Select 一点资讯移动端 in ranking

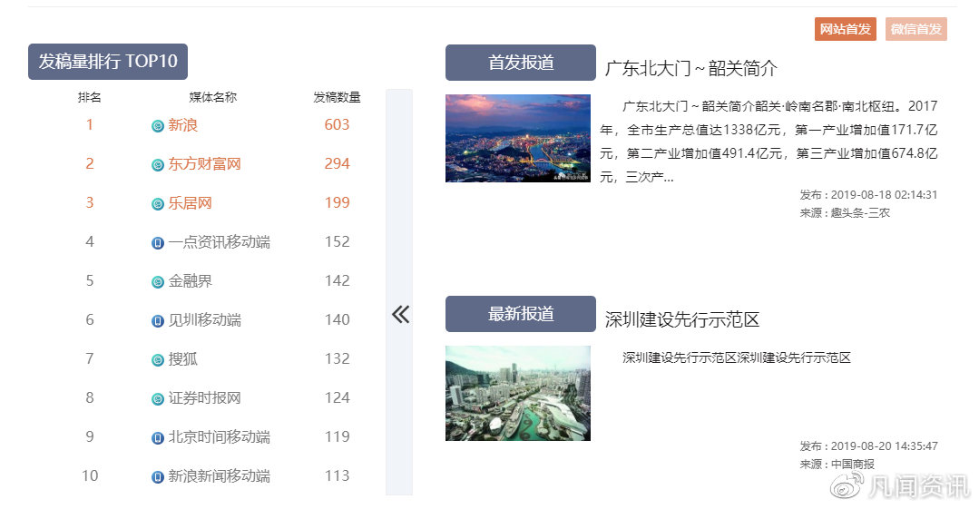[x=220, y=242]
